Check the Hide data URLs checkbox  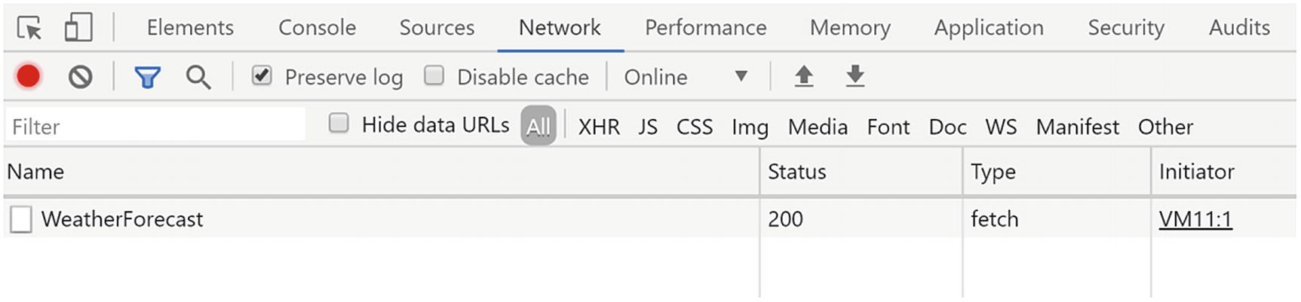click(339, 123)
